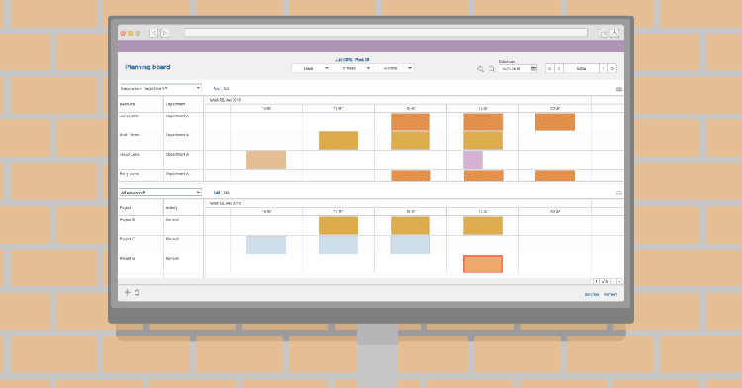Click the zoom-out magnifier icon
This screenshot has width=742, height=388.
(x=492, y=69)
